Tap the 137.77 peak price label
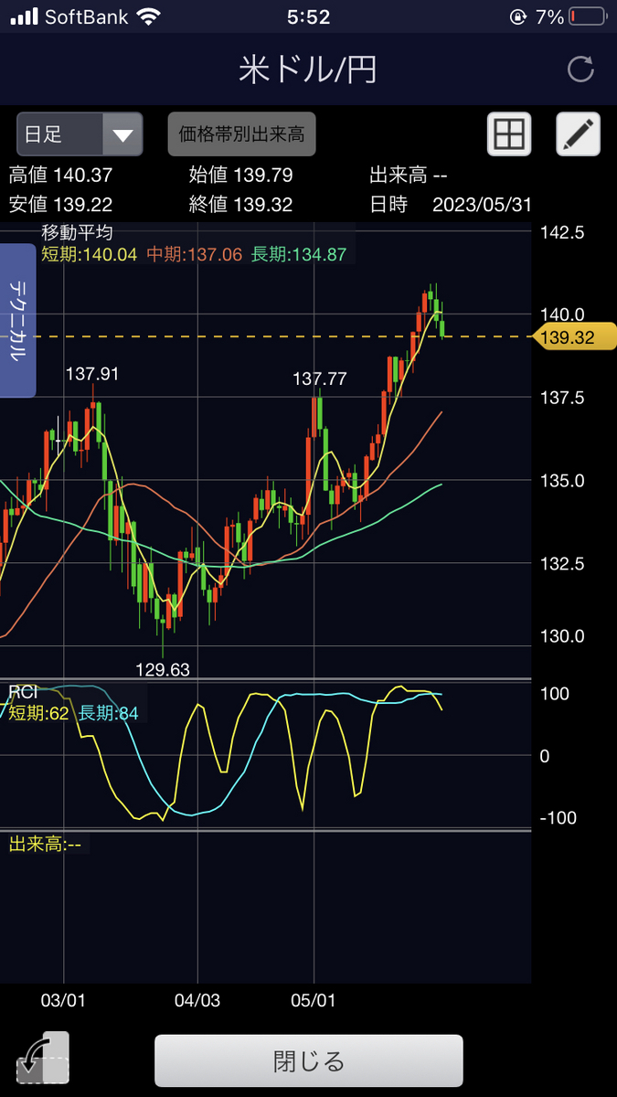Screen dimensions: 617x1097 coord(320,378)
